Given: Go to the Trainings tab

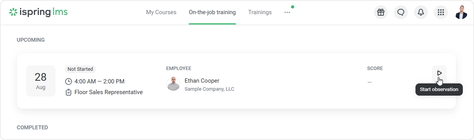Looking at the screenshot, I should coord(260,12).
